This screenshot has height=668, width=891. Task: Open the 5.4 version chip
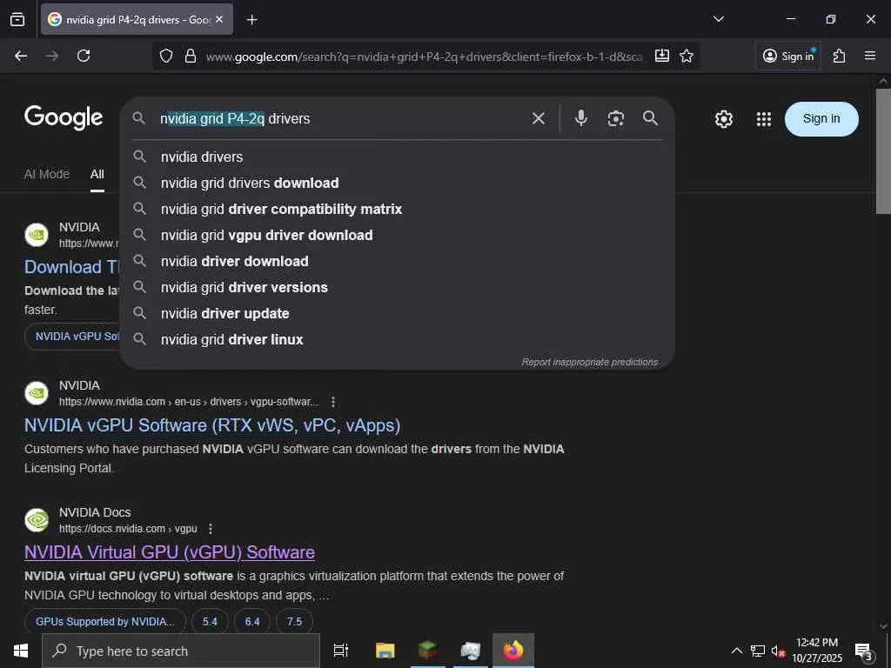210,621
